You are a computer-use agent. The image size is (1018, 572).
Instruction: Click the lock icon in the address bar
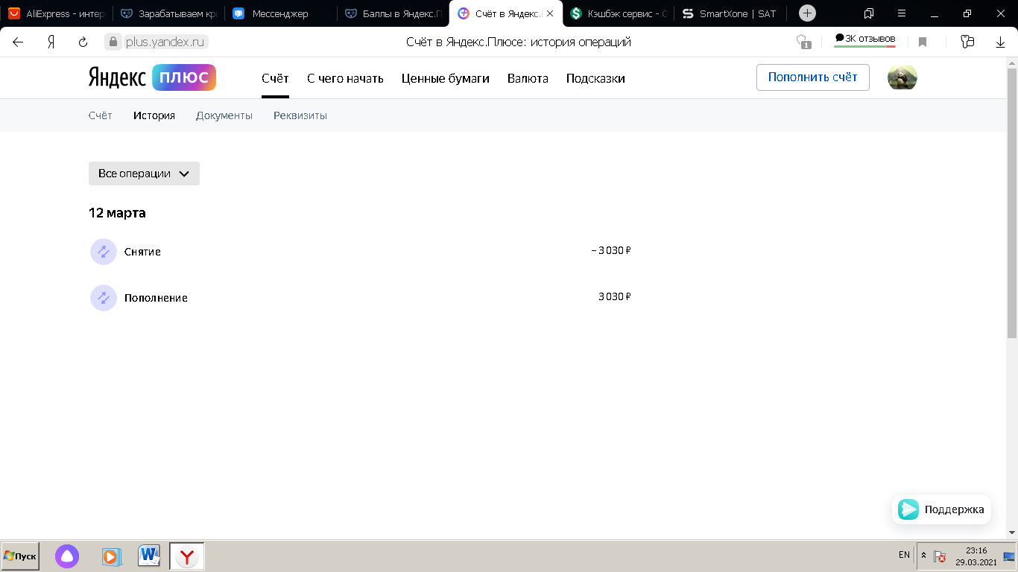(113, 42)
